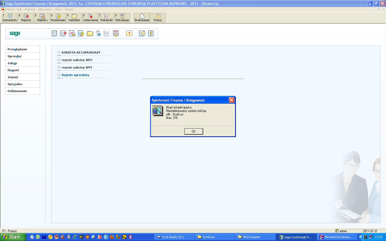This screenshot has height=241, width=386.
Task: Click the yellow question mark help icon
Action: pyautogui.click(x=129, y=33)
